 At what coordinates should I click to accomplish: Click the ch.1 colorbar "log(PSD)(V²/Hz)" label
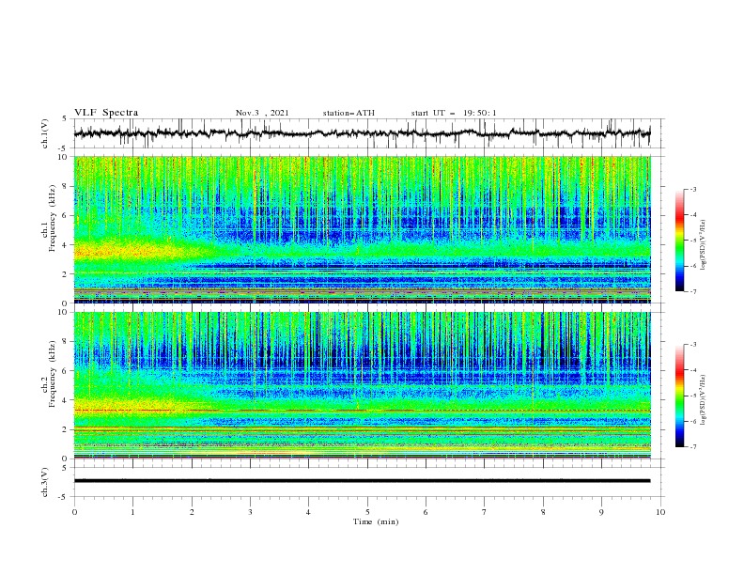pos(703,245)
